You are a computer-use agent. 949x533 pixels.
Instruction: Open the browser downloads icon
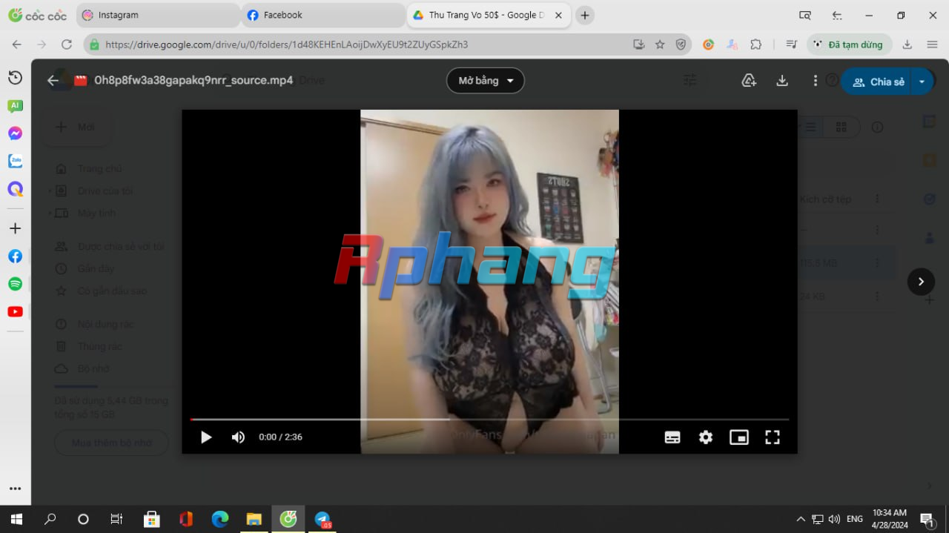(x=907, y=44)
